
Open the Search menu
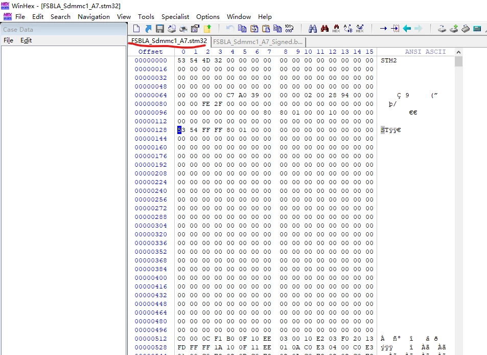(x=61, y=17)
